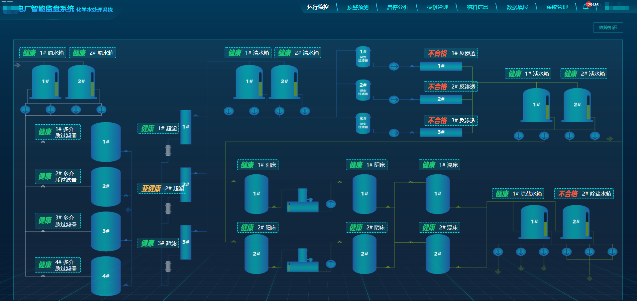Click the 3# 多介质过滤器 vessel

pyautogui.click(x=106, y=231)
